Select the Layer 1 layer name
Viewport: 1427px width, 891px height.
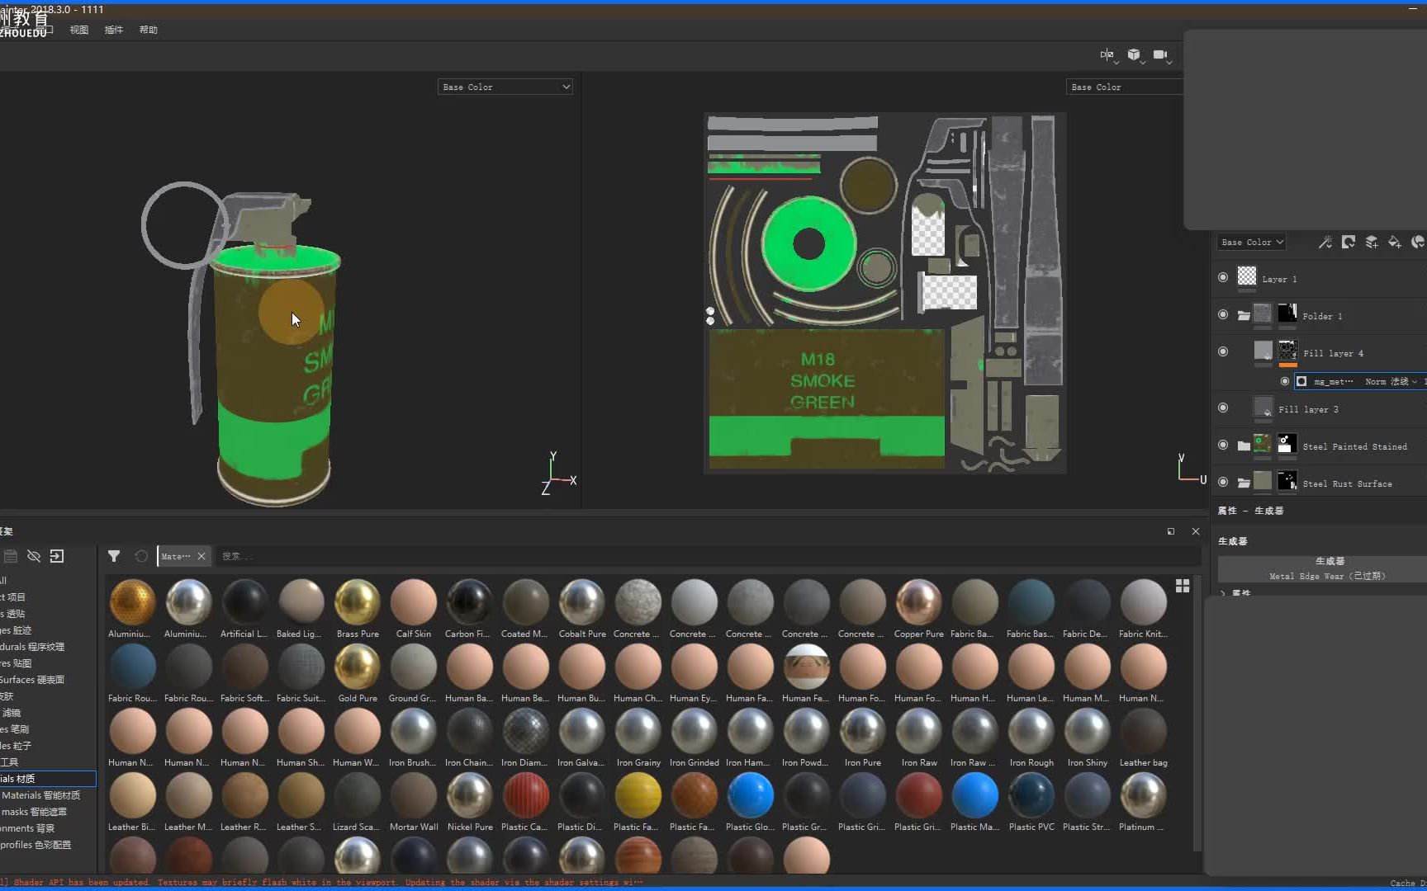(1279, 279)
